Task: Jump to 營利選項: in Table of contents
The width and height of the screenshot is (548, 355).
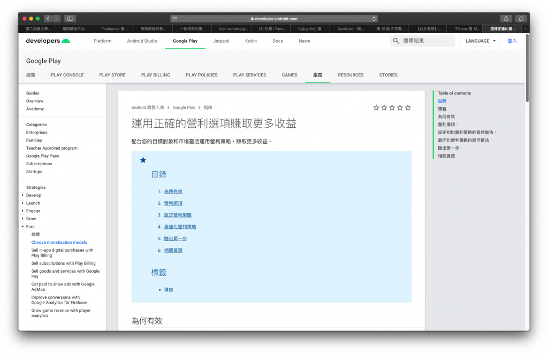Action: (x=448, y=124)
